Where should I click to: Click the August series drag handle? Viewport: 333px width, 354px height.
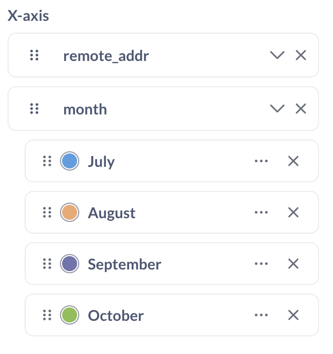tap(47, 212)
